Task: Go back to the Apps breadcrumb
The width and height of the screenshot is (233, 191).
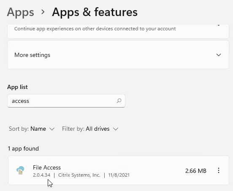Action: click(x=21, y=12)
